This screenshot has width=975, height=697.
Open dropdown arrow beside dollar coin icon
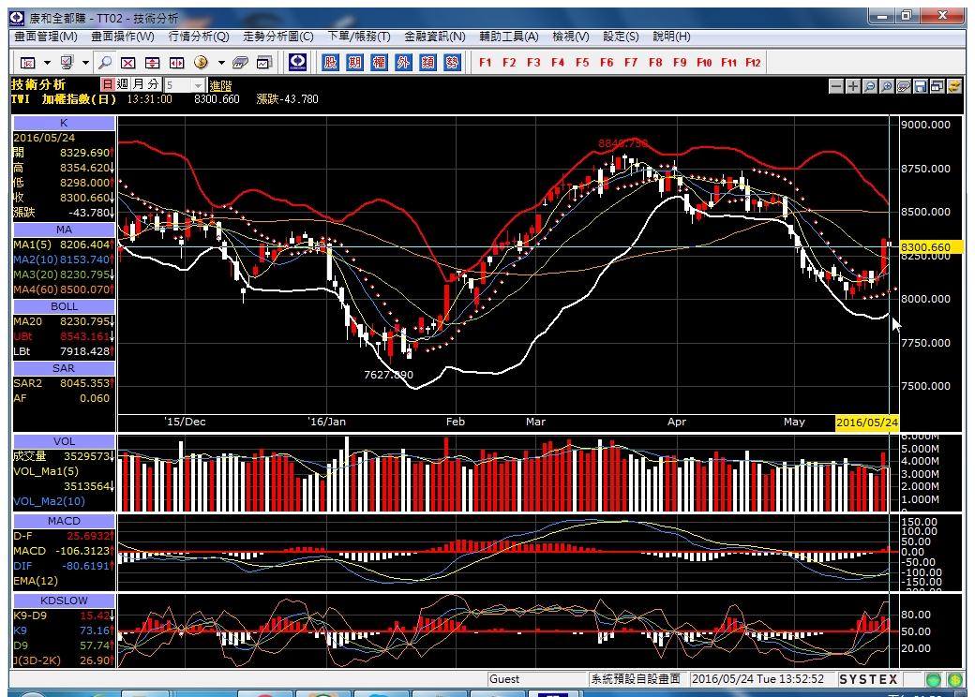(220, 63)
